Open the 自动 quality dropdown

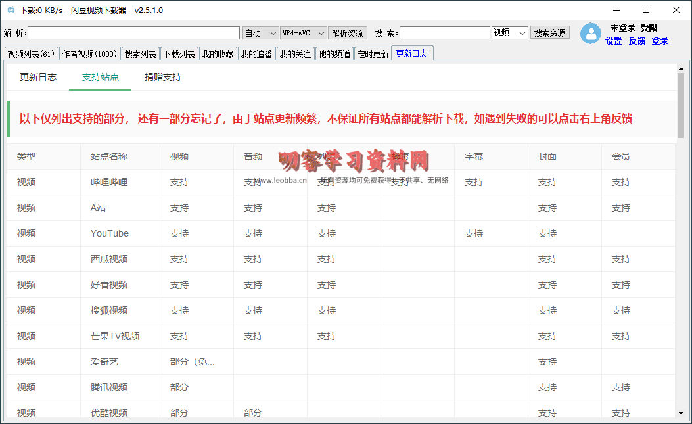260,33
